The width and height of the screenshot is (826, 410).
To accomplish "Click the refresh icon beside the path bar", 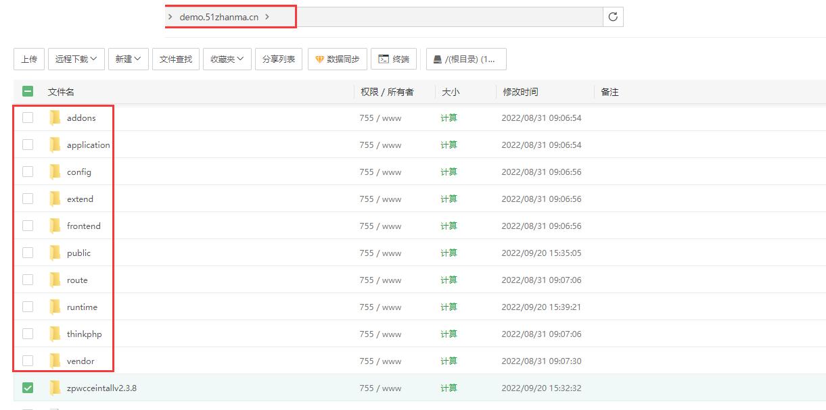I will pos(613,17).
